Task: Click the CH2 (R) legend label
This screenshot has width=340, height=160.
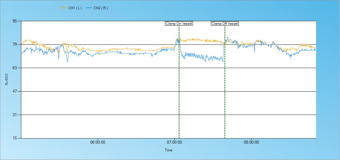Action: (x=100, y=8)
